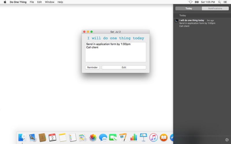The image size is (231, 144).
Task: Open Keynote from the Dock
Action: [143, 138]
